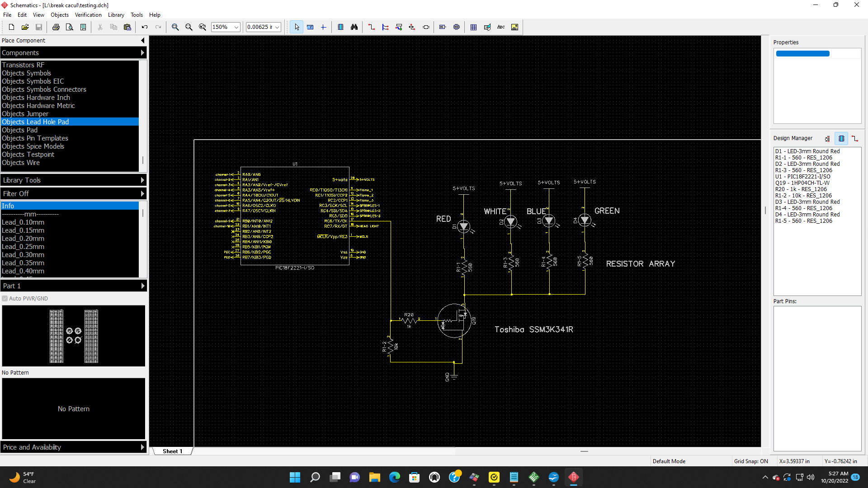Toggle the Auto PWR/GND checkbox
Screen dimensions: 868x488
(5, 299)
